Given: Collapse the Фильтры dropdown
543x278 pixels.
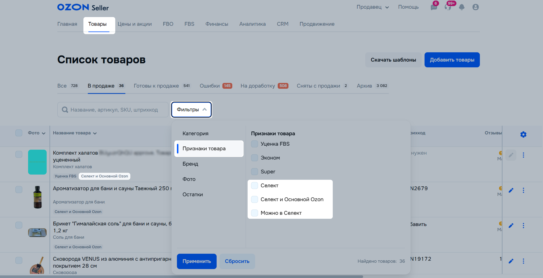Looking at the screenshot, I should (x=191, y=110).
